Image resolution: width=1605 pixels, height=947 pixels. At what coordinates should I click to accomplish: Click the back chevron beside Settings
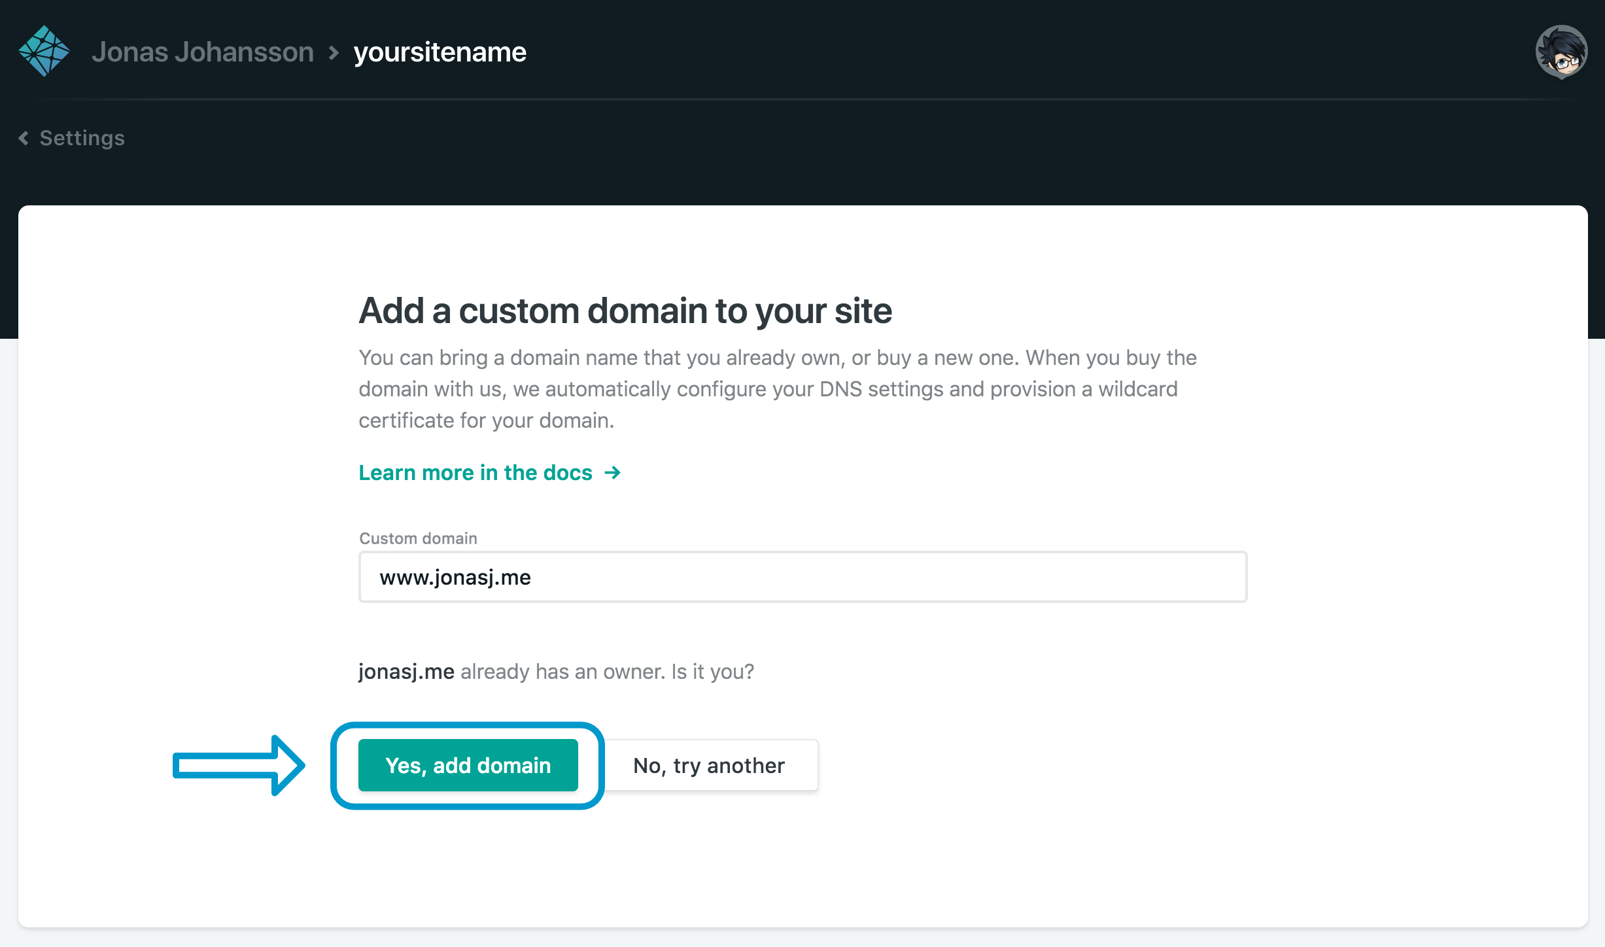[x=24, y=138]
